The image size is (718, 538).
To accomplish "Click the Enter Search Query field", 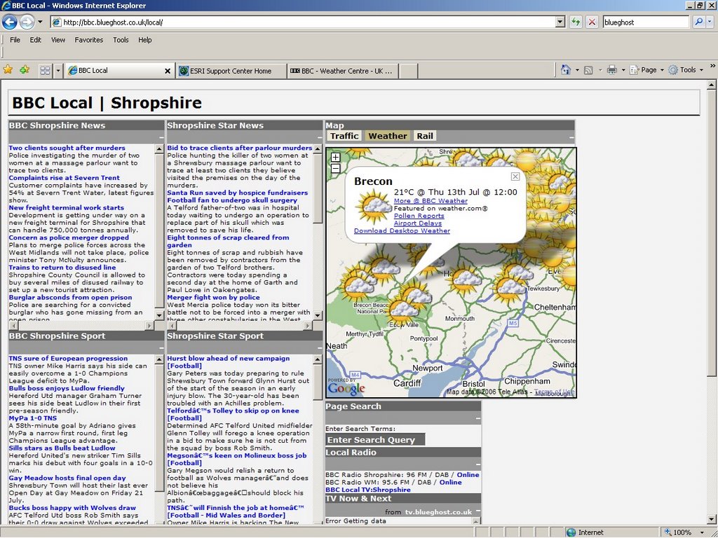I will [376, 440].
